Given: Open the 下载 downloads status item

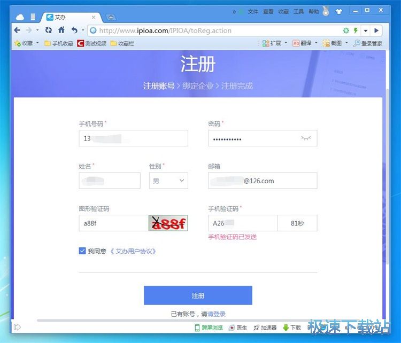Looking at the screenshot, I should click(x=292, y=328).
